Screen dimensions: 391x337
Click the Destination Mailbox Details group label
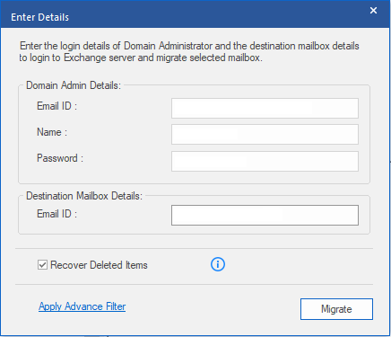click(84, 196)
